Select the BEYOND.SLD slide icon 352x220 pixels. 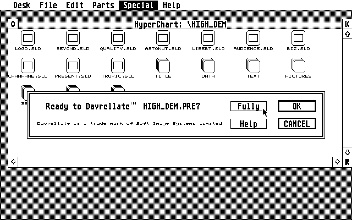point(73,38)
